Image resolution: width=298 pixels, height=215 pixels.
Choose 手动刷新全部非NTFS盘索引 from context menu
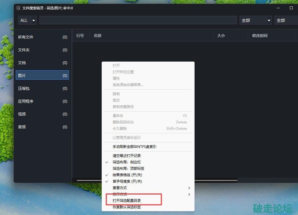tap(148, 147)
